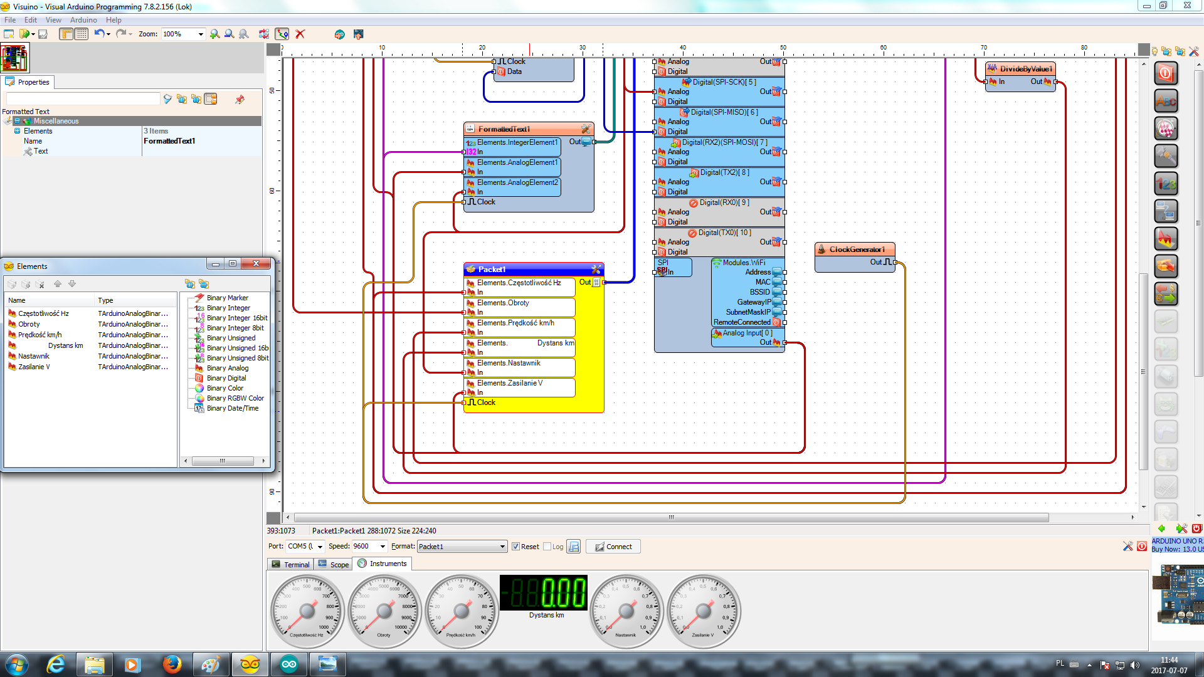Screen dimensions: 1204x677
Task: Select Częstotliwość Hz in Elements list
Action: click(43, 313)
